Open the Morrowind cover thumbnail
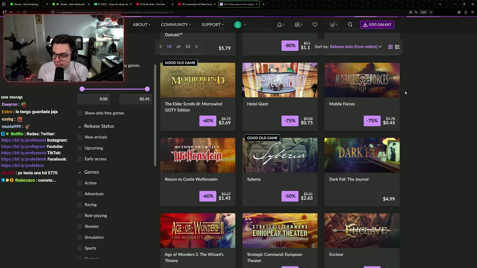The height and width of the screenshot is (268, 477). 198,80
